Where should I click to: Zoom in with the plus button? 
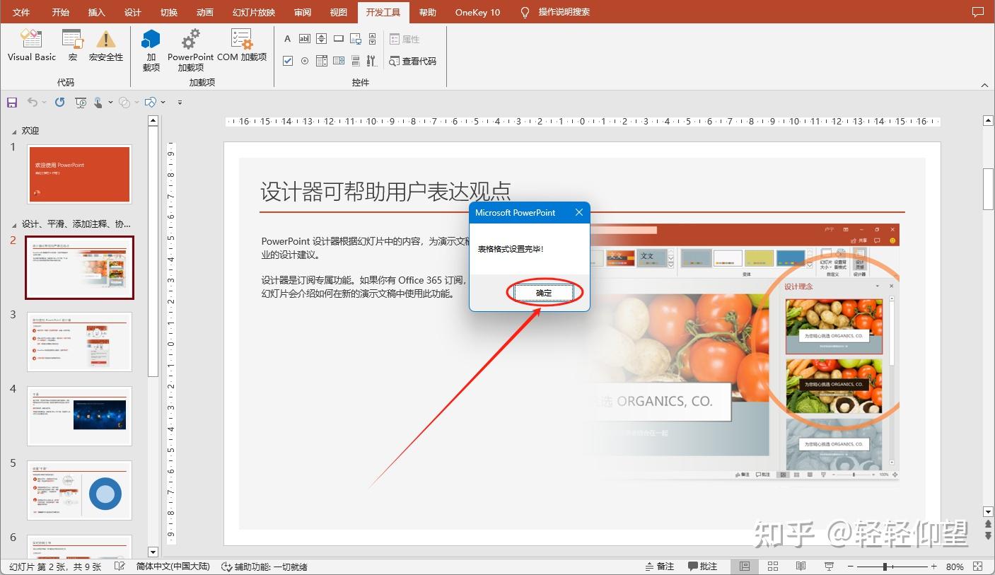(x=934, y=567)
